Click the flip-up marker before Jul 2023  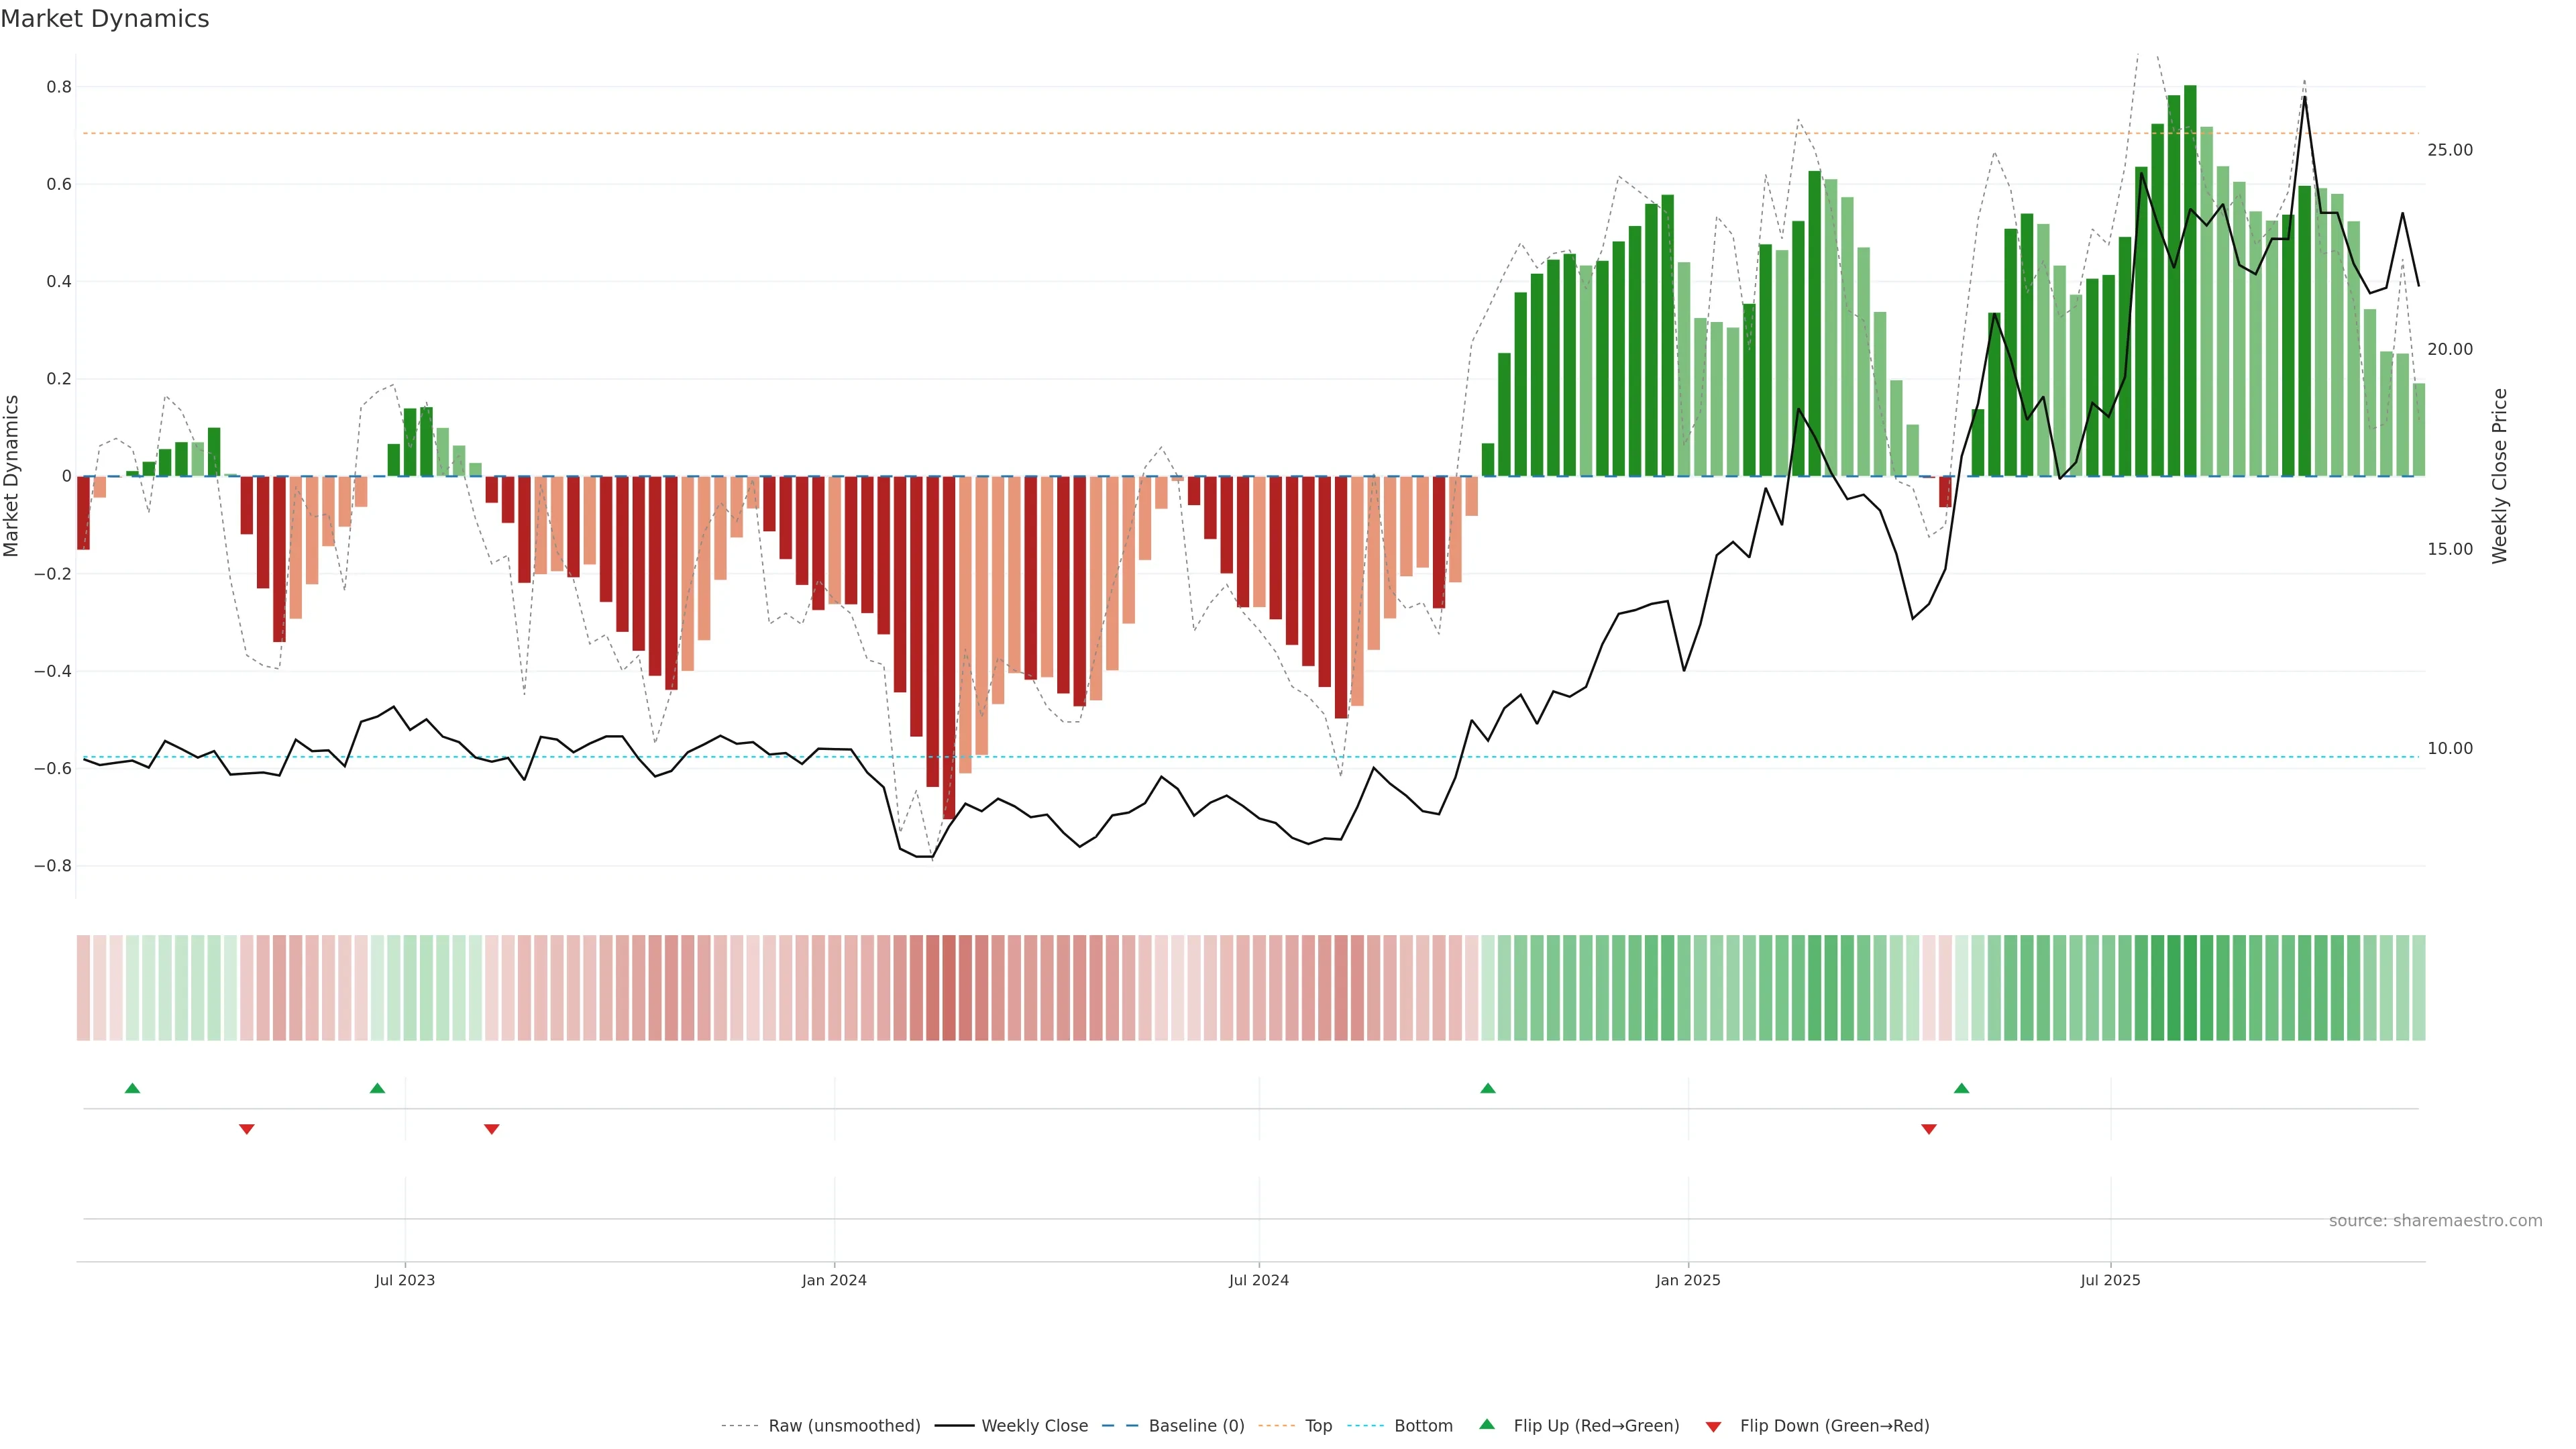click(377, 1088)
